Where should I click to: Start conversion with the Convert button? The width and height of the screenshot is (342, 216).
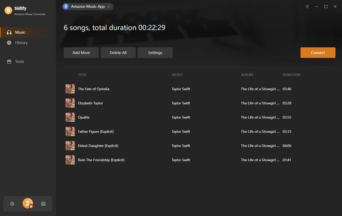(318, 53)
